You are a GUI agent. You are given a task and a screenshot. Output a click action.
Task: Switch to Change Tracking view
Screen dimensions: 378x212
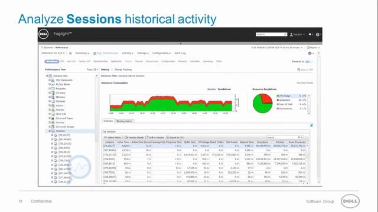pos(123,69)
